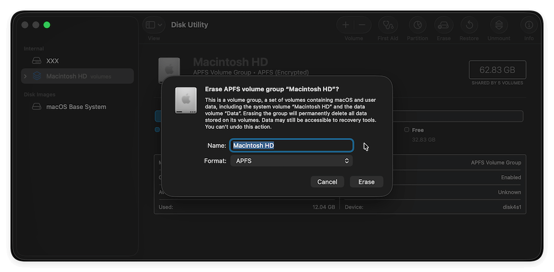Click the Enabled value in info table
Image resolution: width=554 pixels, height=272 pixels.
511,177
